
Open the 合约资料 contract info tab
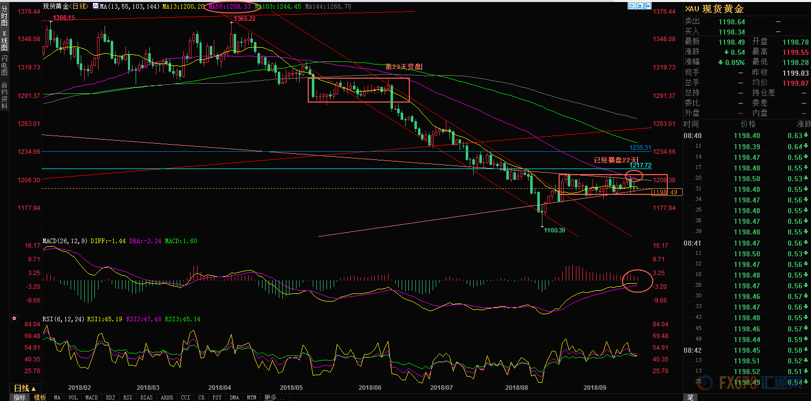point(4,95)
